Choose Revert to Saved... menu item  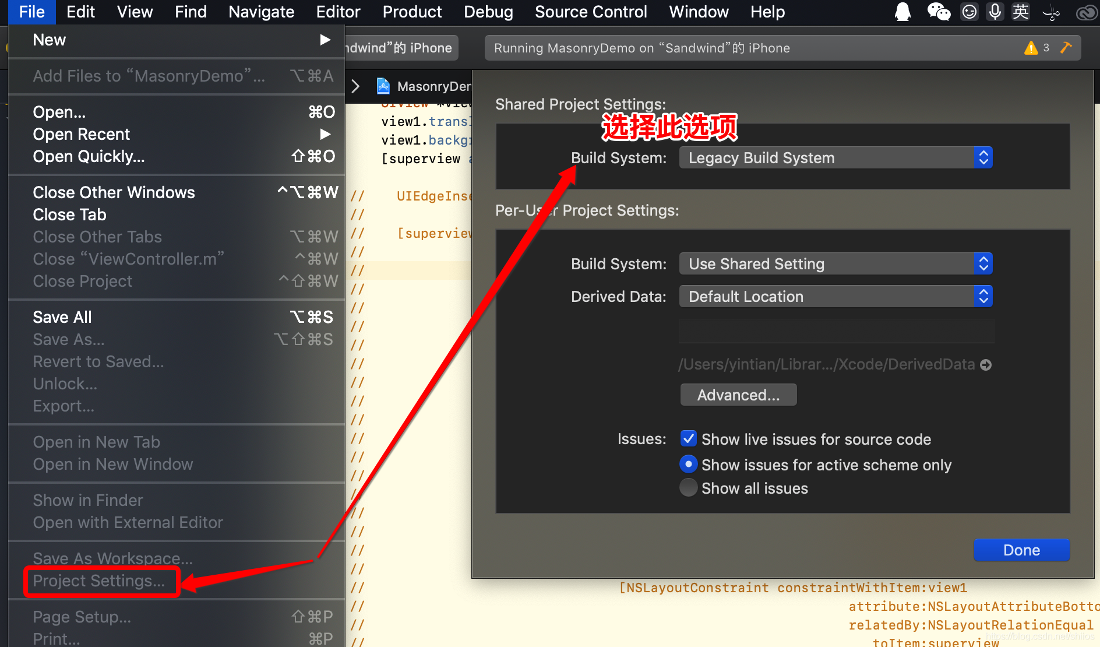coord(177,361)
